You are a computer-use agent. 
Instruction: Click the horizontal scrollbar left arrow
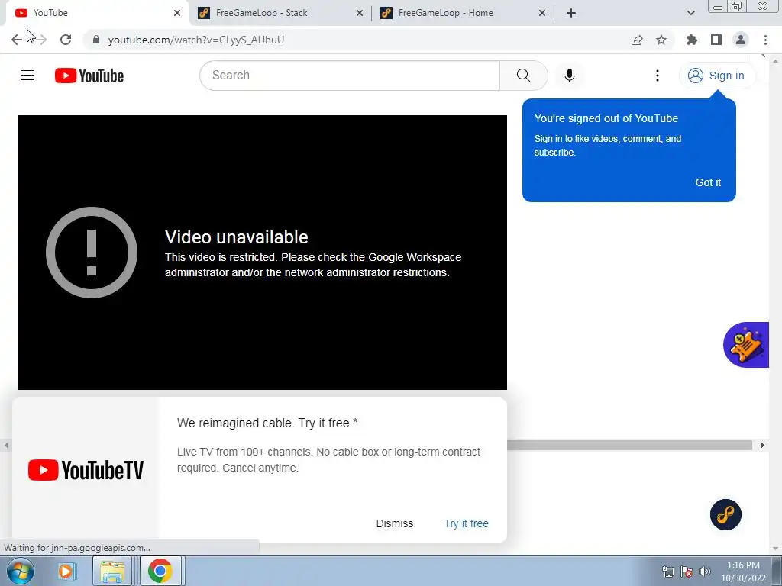pyautogui.click(x=6, y=445)
